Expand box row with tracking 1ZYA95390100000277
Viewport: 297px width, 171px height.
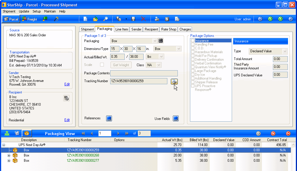[x=9, y=161]
